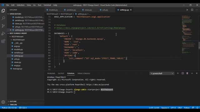200x112 pixels.
Task: Kill the terminal with trash icon
Action: (187, 73)
